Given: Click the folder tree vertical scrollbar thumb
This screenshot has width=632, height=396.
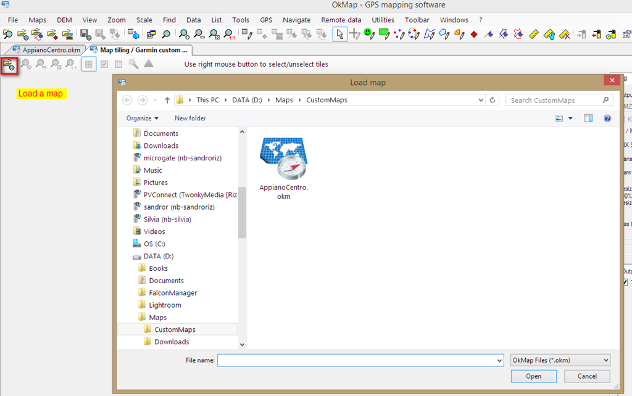Looking at the screenshot, I should (x=242, y=212).
